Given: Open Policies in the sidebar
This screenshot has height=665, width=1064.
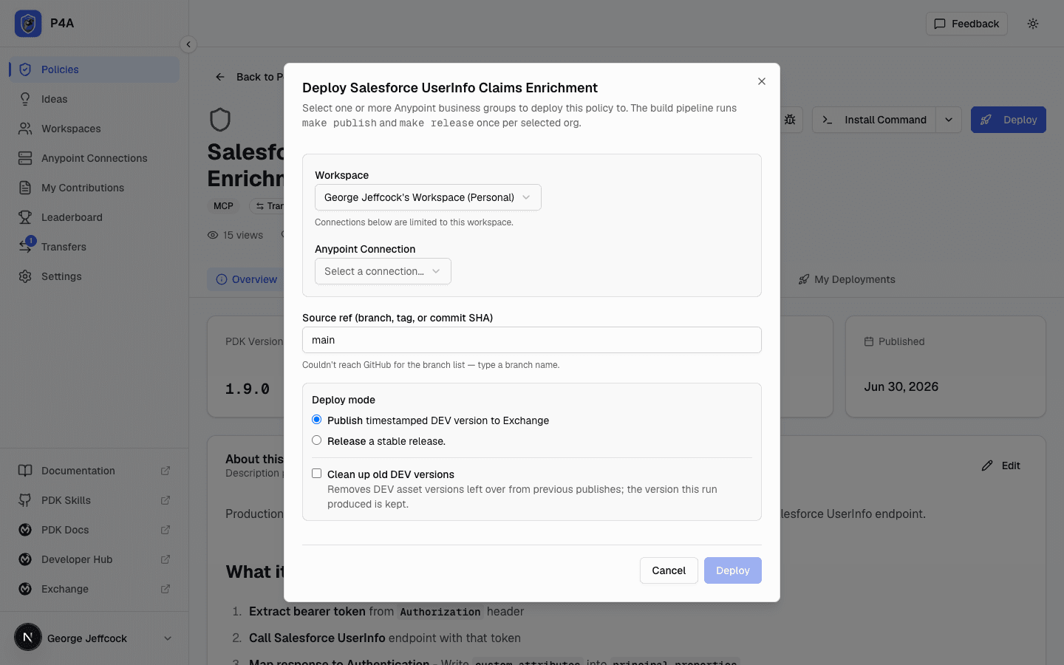Looking at the screenshot, I should 94,69.
